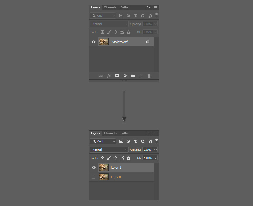The image size is (253, 206).
Task: Filter for pixel layers in top panel
Action: 121,16
